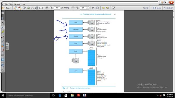The width and height of the screenshot is (175, 98).
Task: Go to previous page up arrow
Action: coord(47,8)
